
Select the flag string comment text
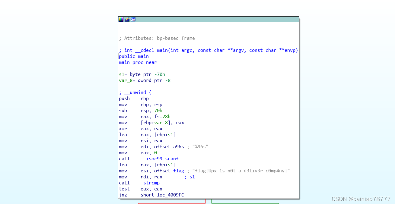point(241,171)
